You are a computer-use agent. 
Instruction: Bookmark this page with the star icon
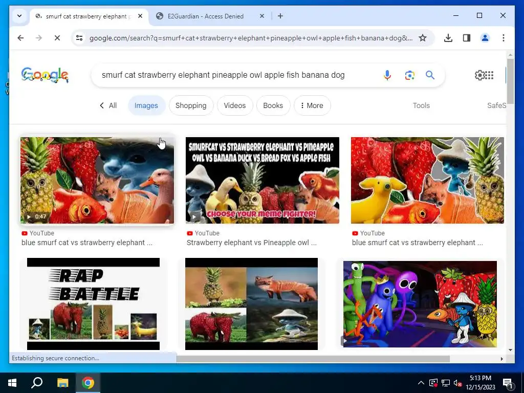422,38
